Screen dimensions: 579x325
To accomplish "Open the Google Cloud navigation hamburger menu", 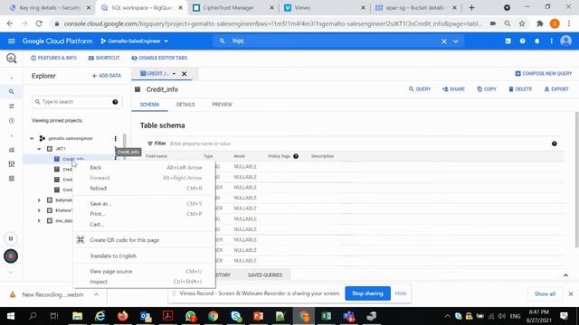I will tap(12, 41).
